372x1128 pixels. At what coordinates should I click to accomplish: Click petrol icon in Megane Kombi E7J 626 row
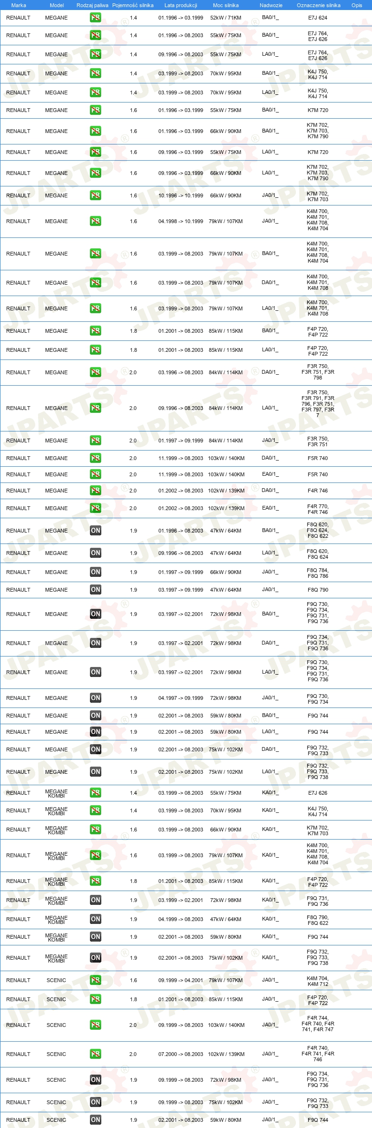[x=95, y=793]
